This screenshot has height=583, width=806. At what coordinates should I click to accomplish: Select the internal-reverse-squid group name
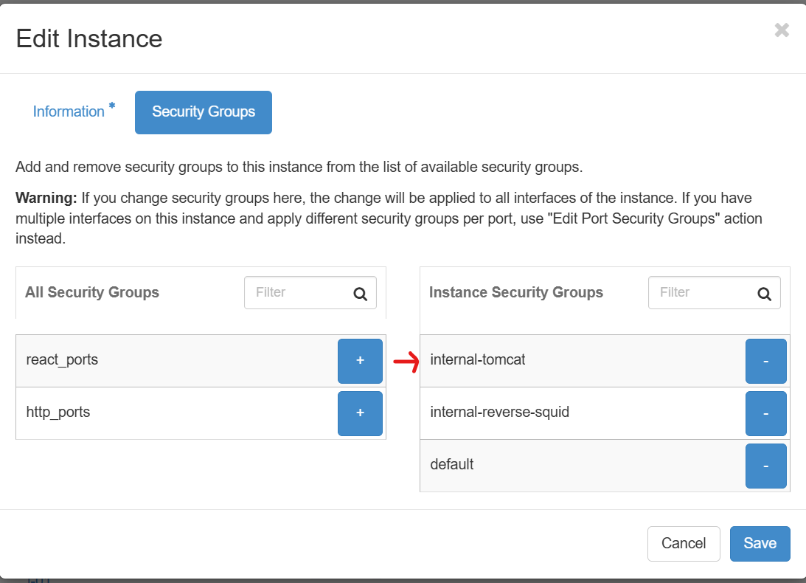pyautogui.click(x=500, y=413)
